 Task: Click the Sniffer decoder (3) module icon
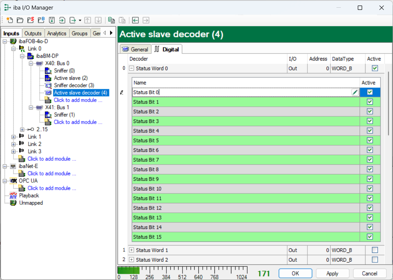48,85
